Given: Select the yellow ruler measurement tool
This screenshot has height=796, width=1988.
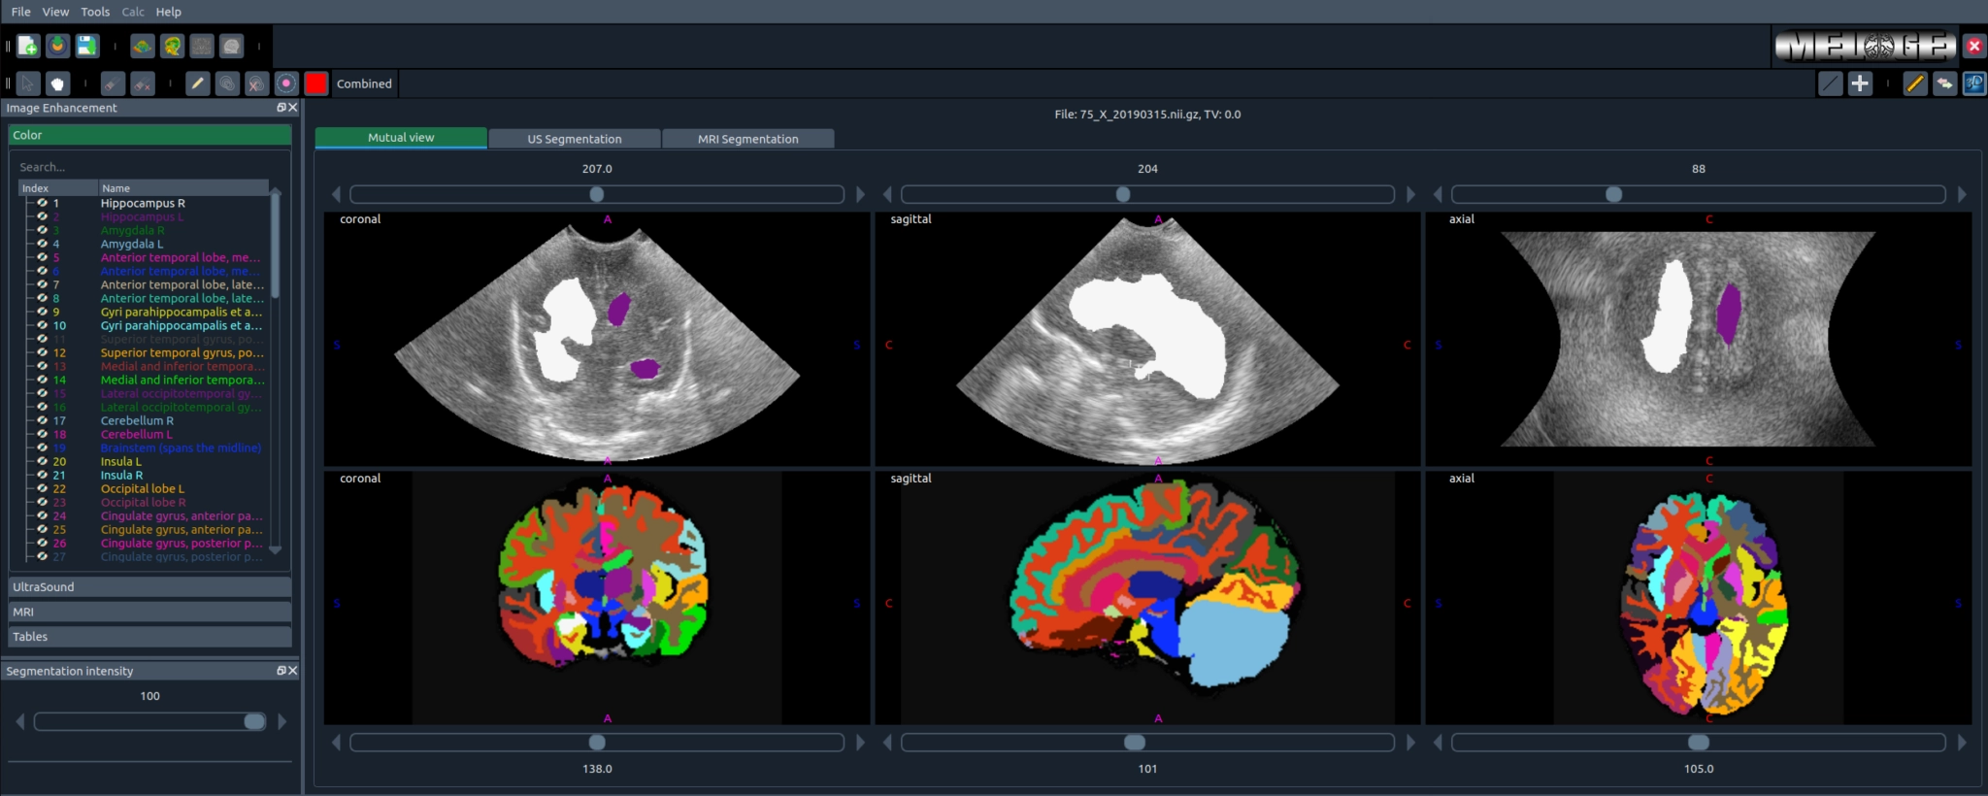Looking at the screenshot, I should 1915,83.
